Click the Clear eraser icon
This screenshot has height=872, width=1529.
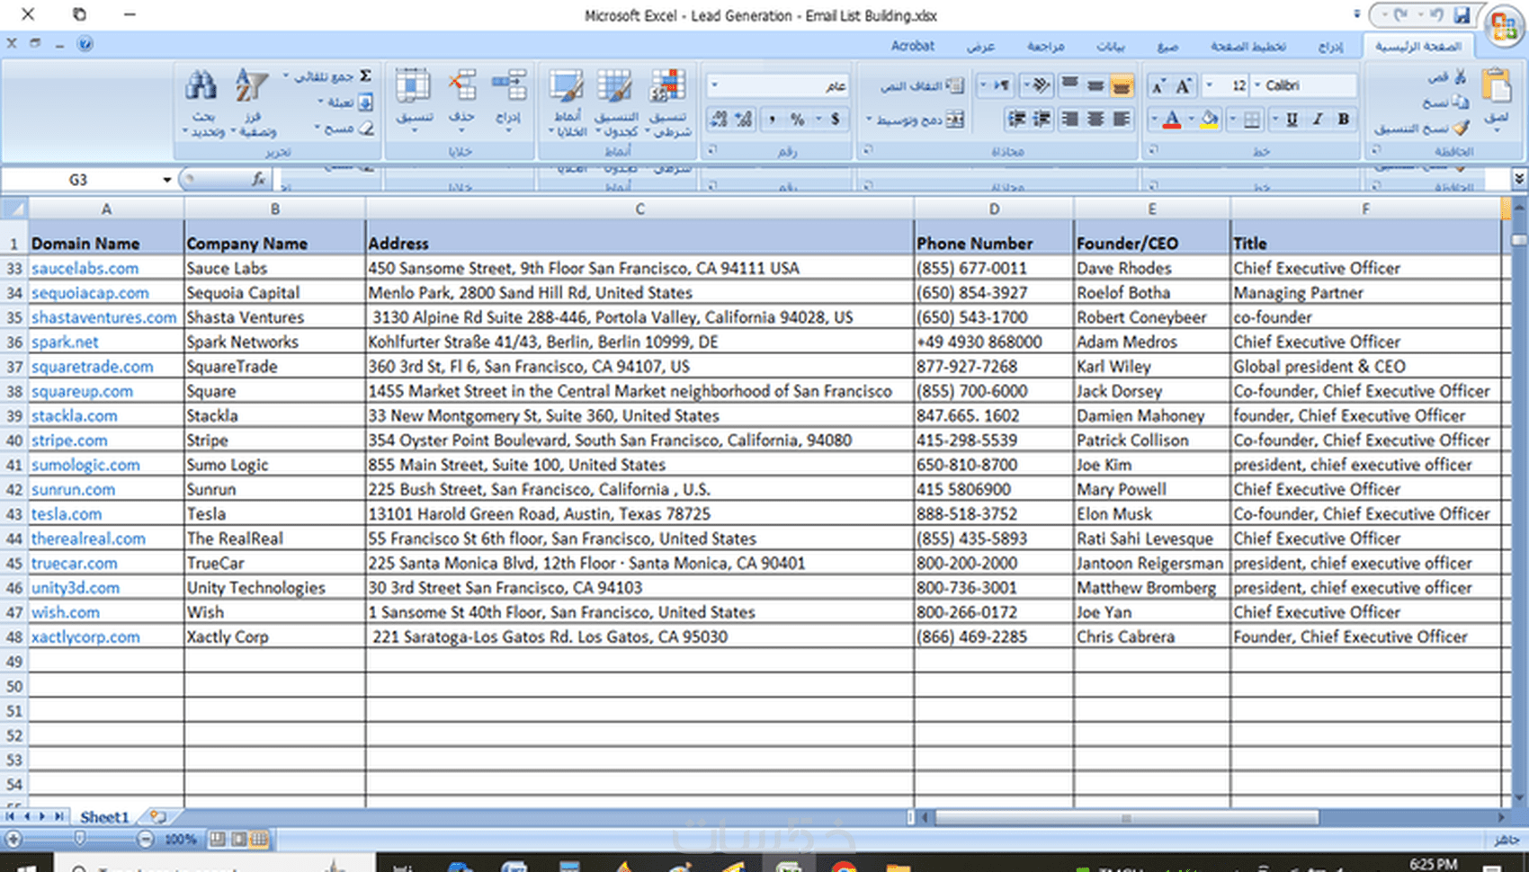pos(365,129)
